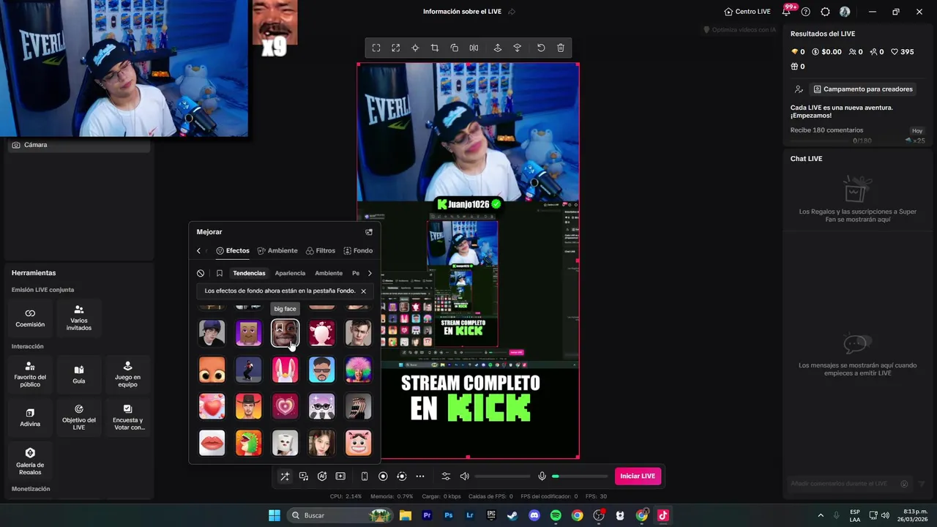Bring the layer forward
The height and width of the screenshot is (527, 937).
pyautogui.click(x=498, y=48)
